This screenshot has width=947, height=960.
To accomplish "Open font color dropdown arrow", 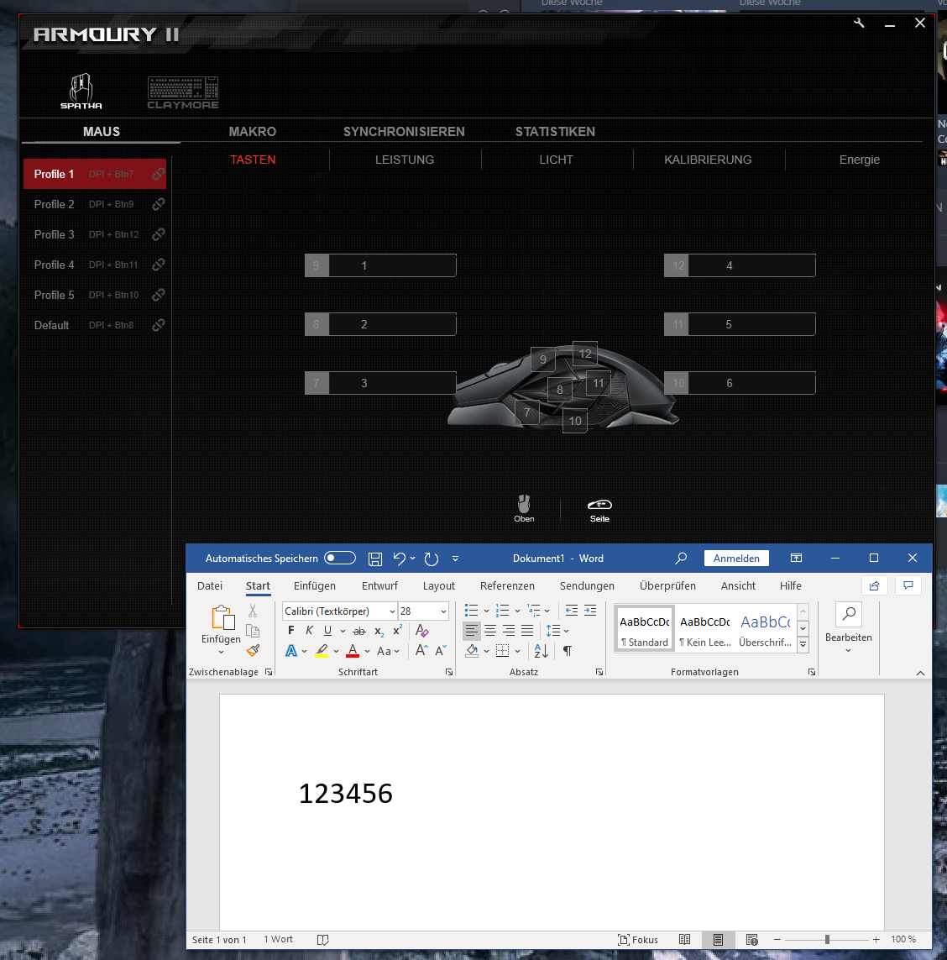I will coord(367,652).
